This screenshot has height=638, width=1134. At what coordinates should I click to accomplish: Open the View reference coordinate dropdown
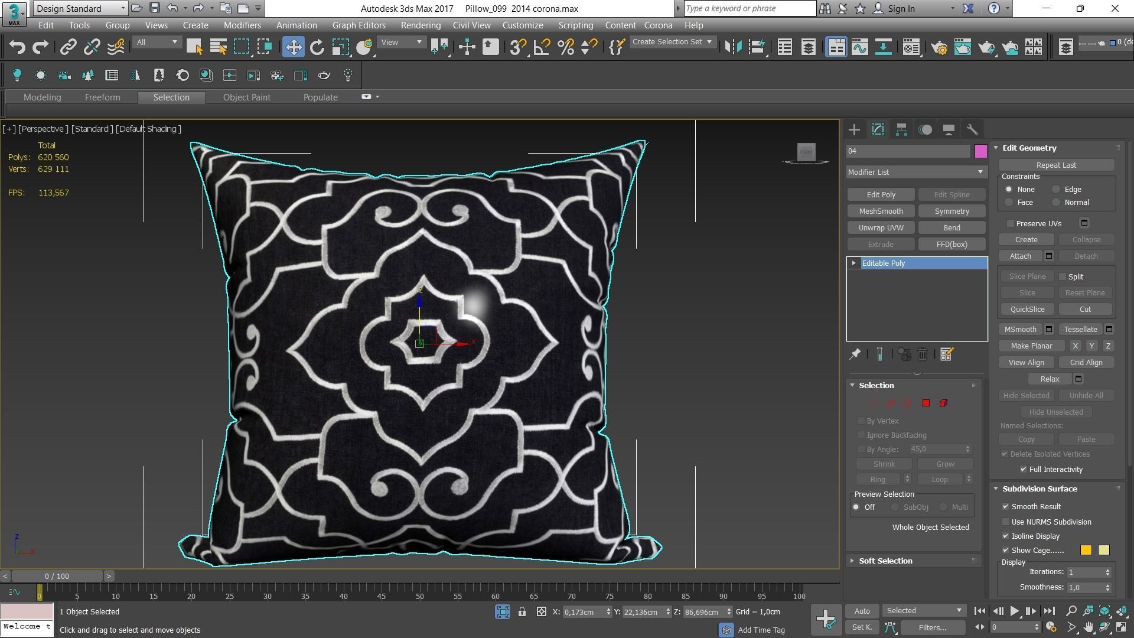402,42
